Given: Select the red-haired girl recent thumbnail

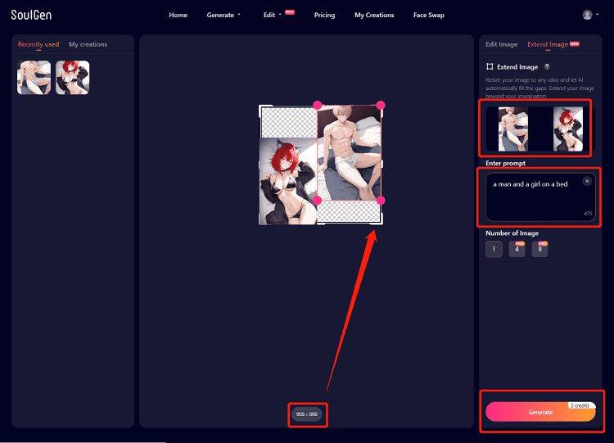Looking at the screenshot, I should (x=72, y=78).
